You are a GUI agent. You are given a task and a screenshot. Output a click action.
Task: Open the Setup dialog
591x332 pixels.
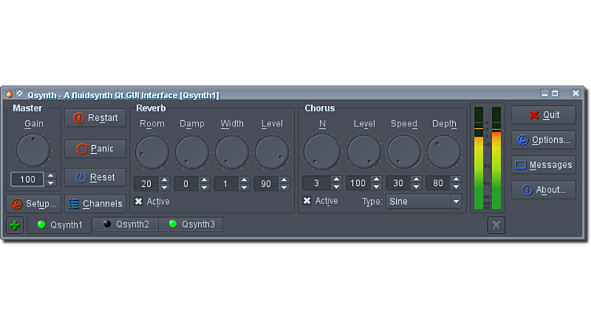point(33,204)
